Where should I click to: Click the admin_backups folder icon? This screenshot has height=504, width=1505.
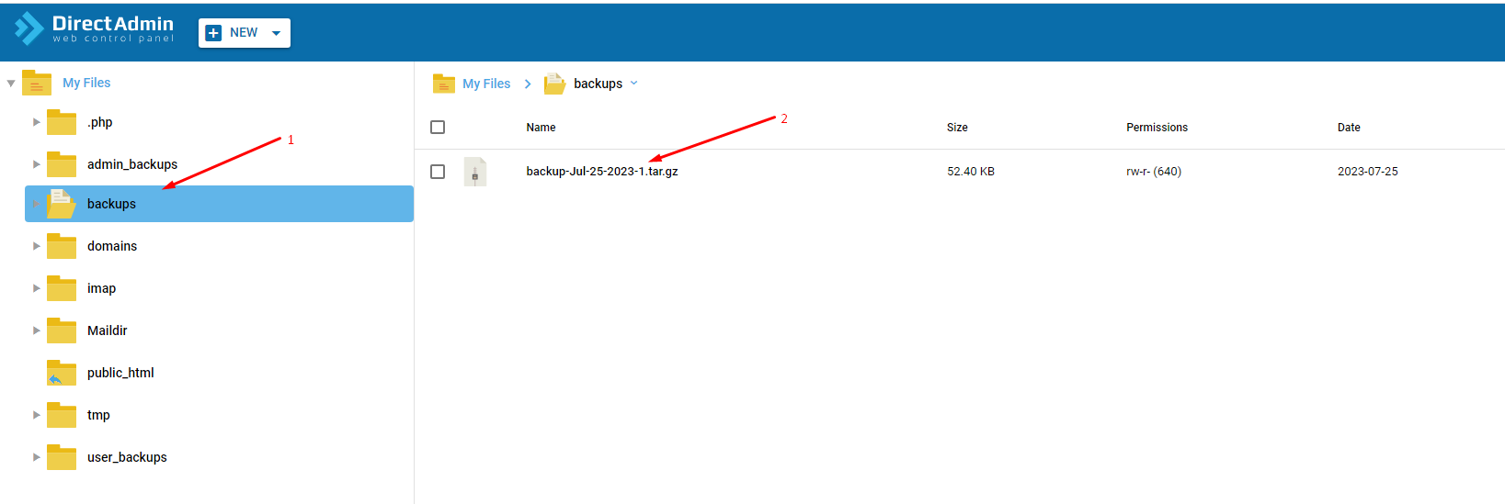62,164
